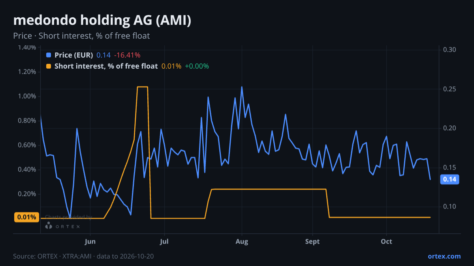Click the Oct x-axis label
The height and width of the screenshot is (266, 474).
coord(386,242)
